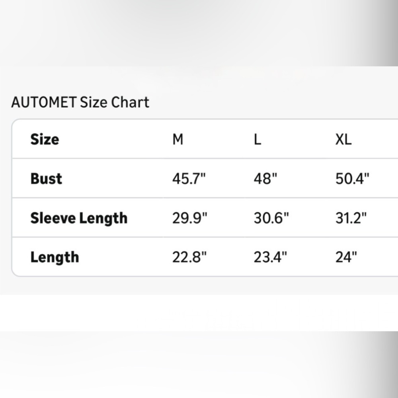398x398 pixels.
Task: Click the 45.7" bust value for M
Action: pyautogui.click(x=189, y=179)
